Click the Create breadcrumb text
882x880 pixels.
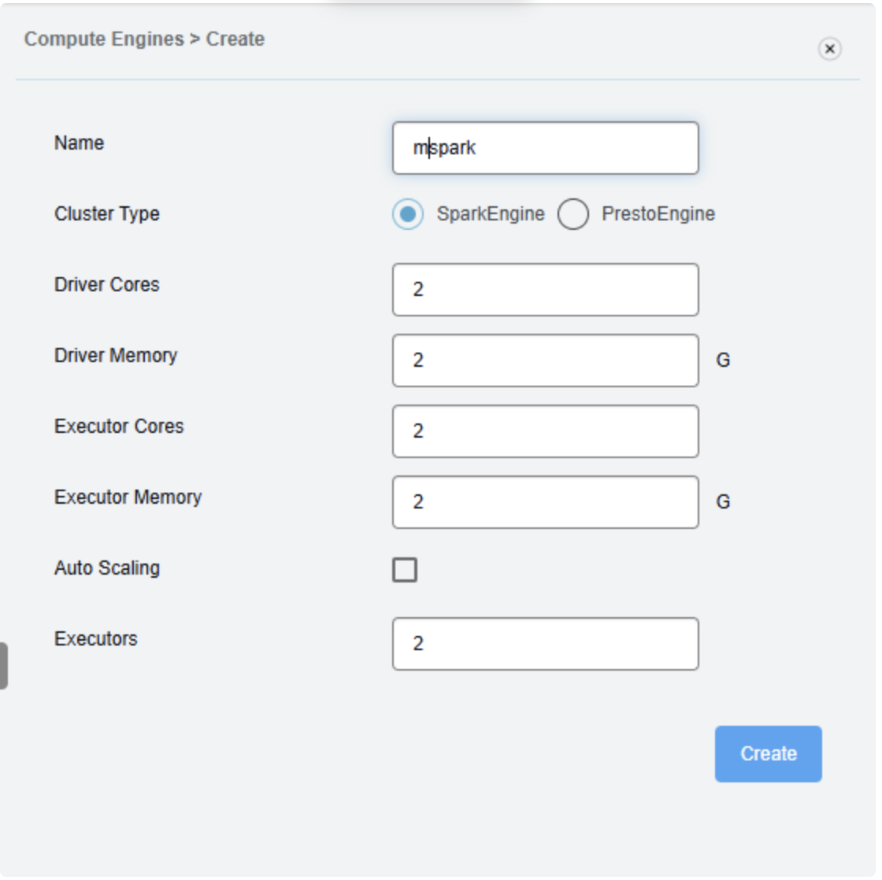pos(235,39)
